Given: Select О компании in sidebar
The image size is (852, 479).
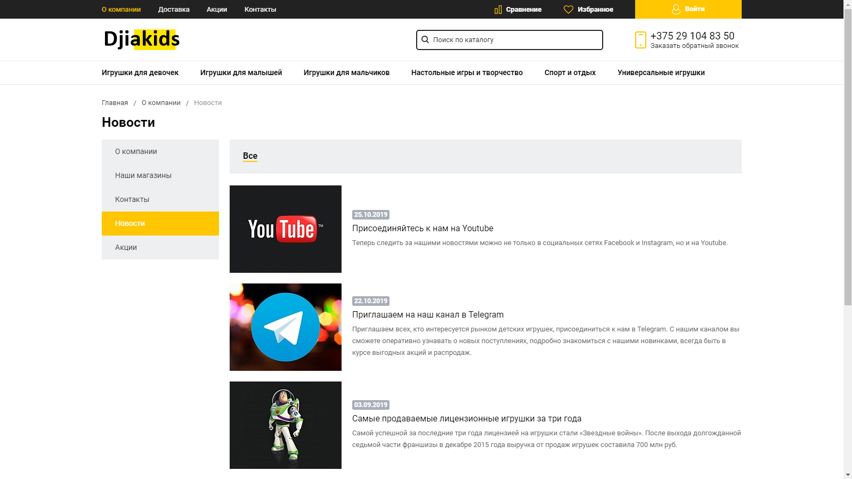Looking at the screenshot, I should click(x=160, y=151).
